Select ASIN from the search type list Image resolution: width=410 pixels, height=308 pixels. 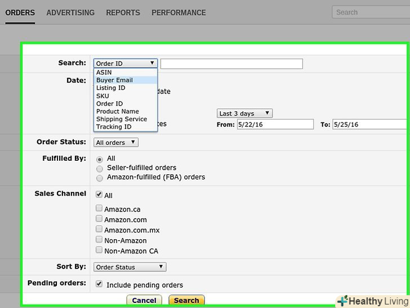click(x=104, y=72)
